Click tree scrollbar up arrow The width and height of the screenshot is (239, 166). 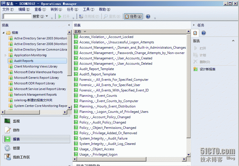(x=69, y=32)
